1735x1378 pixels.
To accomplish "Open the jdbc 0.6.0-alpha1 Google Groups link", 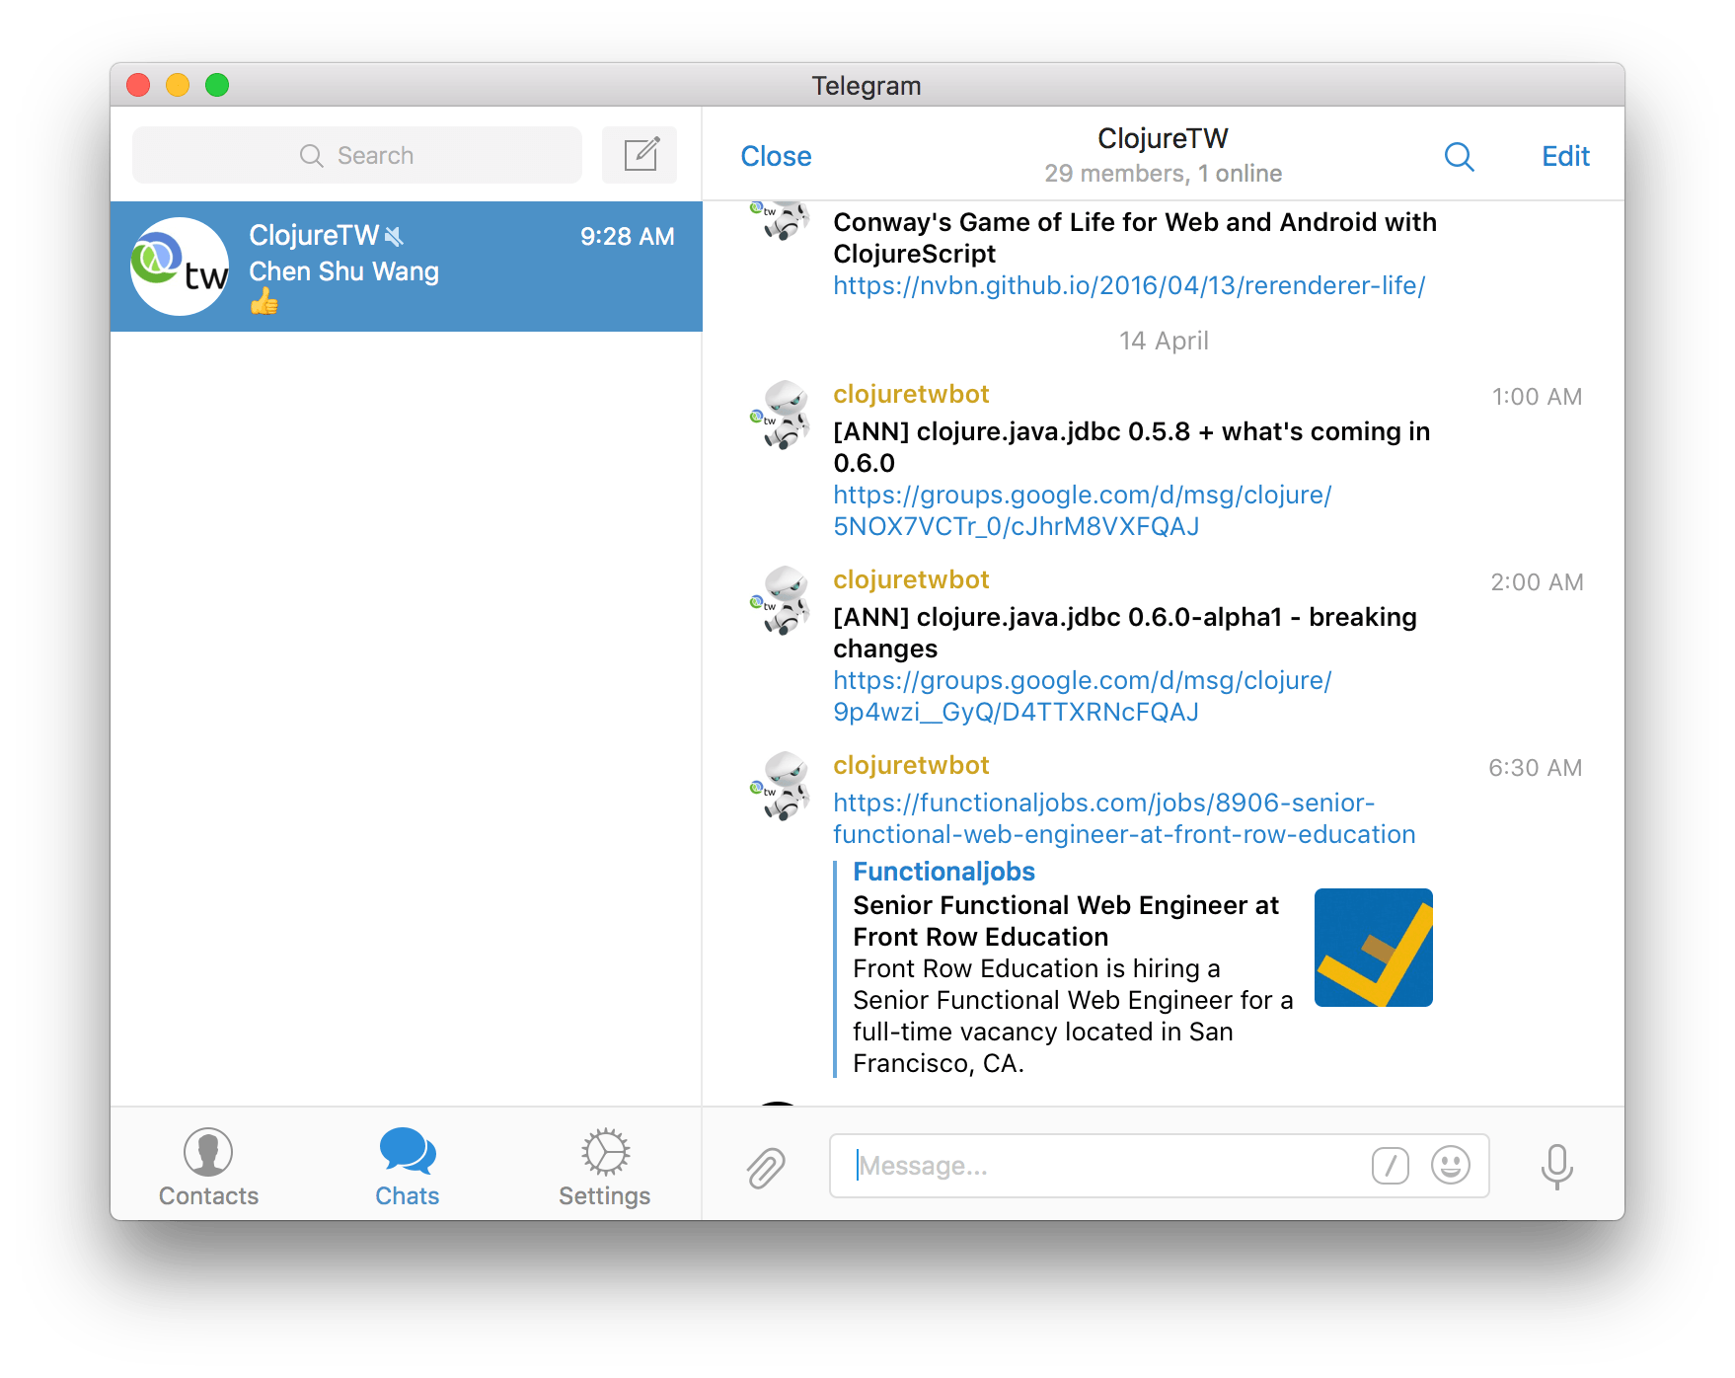I will click(1083, 696).
